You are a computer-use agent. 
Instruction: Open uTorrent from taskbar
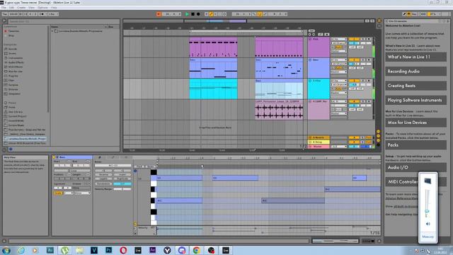[64, 250]
